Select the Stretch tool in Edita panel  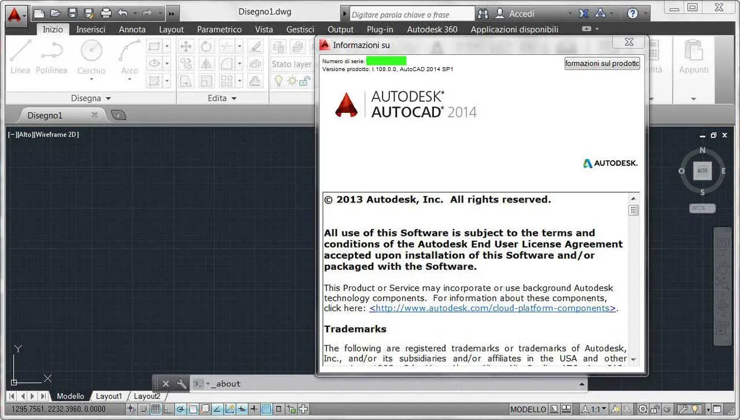pyautogui.click(x=186, y=81)
